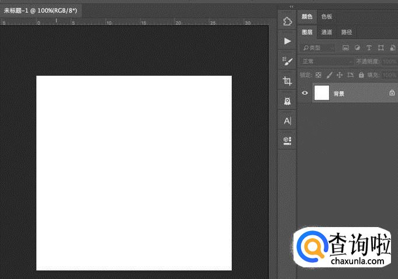Viewport: 398px width, 279px height.
Task: Hide the 背景 layer with eye icon
Action: (x=305, y=93)
